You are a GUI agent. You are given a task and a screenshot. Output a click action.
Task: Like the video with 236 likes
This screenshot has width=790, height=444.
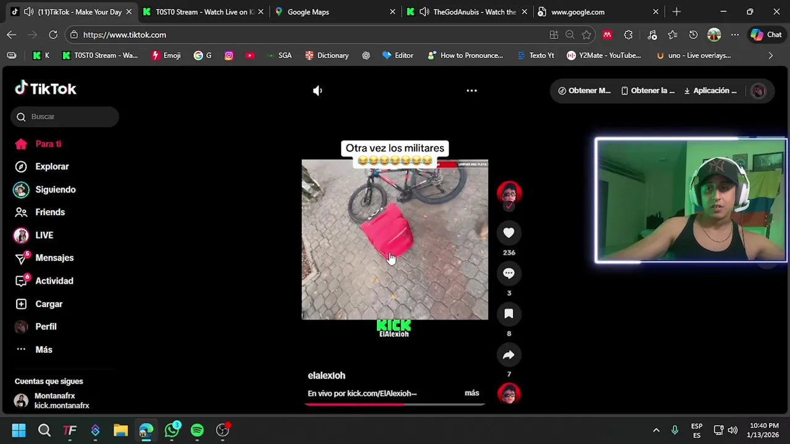click(x=509, y=232)
